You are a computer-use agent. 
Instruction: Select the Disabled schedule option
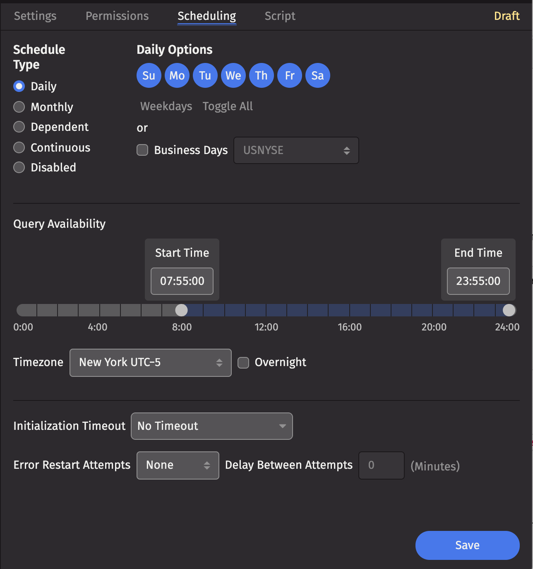(x=19, y=167)
